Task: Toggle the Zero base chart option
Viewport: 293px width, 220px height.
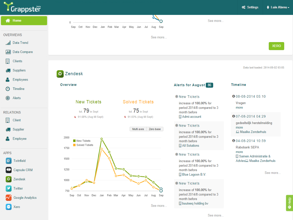Action: point(155,129)
